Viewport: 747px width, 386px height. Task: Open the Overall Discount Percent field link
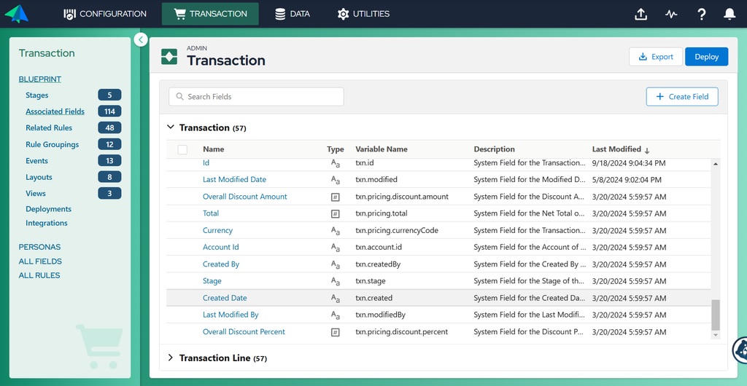[x=244, y=332]
